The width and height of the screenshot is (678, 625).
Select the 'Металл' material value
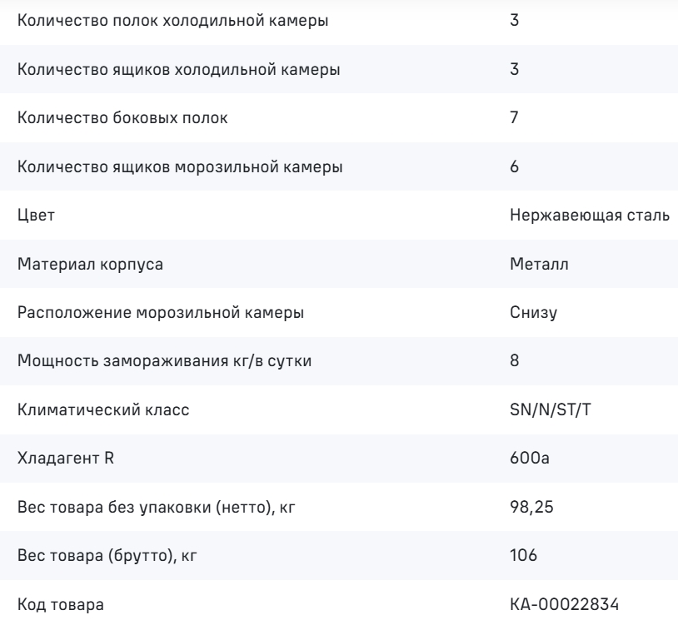539,264
